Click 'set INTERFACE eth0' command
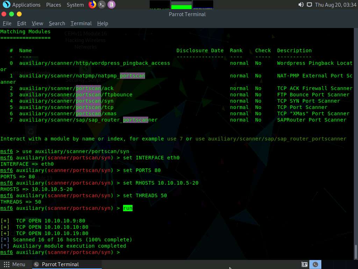This screenshot has width=358, height=269. 151,158
